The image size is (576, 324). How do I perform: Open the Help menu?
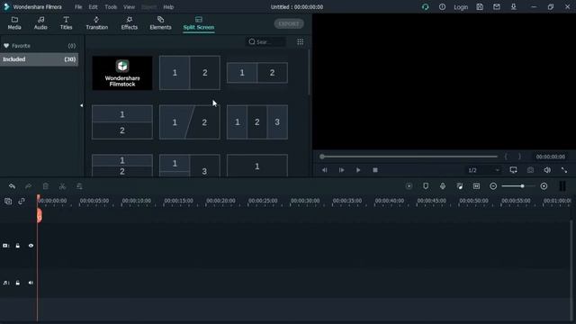168,7
